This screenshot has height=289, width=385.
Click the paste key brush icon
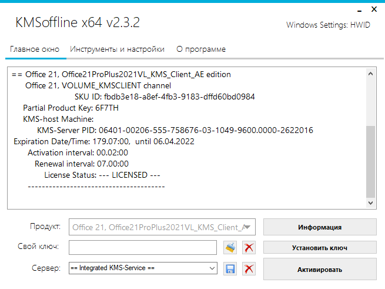tap(230, 248)
